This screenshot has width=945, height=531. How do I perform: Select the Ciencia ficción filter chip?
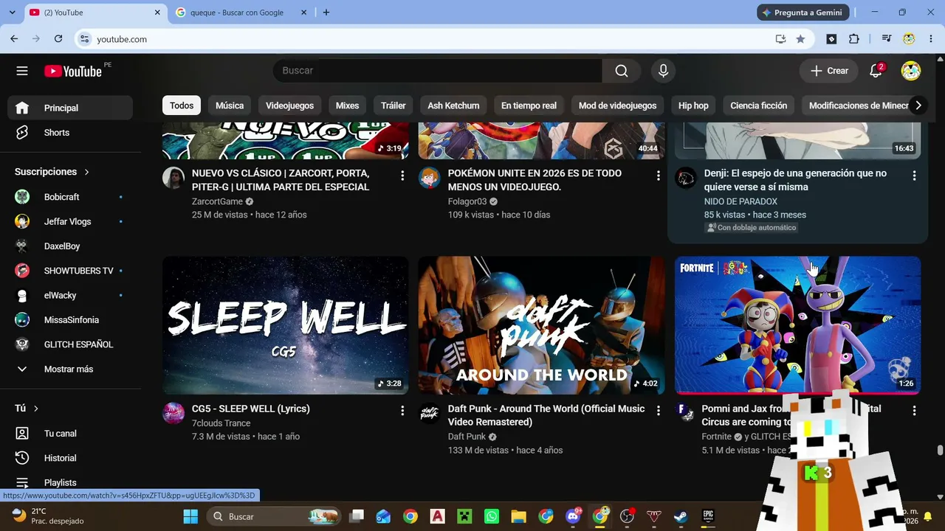point(758,105)
